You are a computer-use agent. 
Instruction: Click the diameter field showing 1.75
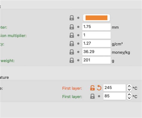[x=96, y=27]
